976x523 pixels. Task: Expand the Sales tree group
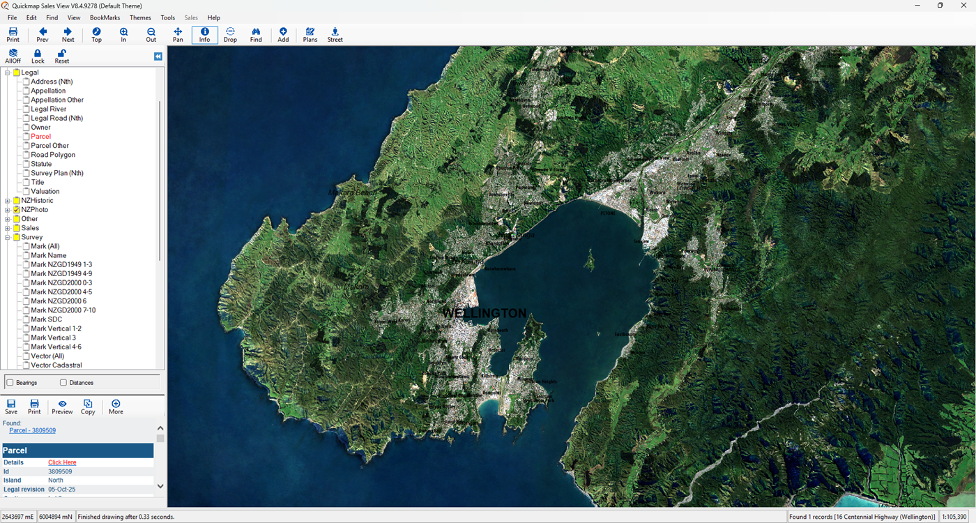(x=8, y=228)
